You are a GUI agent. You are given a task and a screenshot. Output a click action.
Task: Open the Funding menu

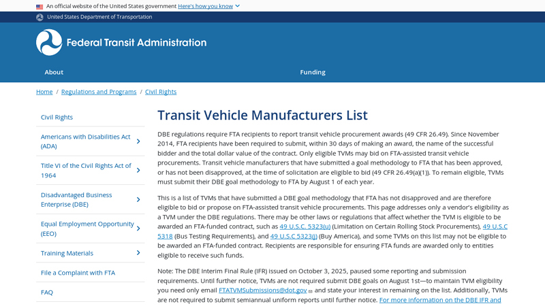pos(313,72)
